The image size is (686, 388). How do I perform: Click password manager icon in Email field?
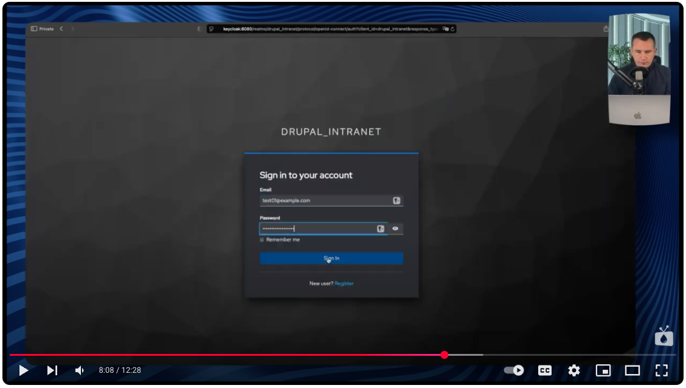[x=397, y=200]
